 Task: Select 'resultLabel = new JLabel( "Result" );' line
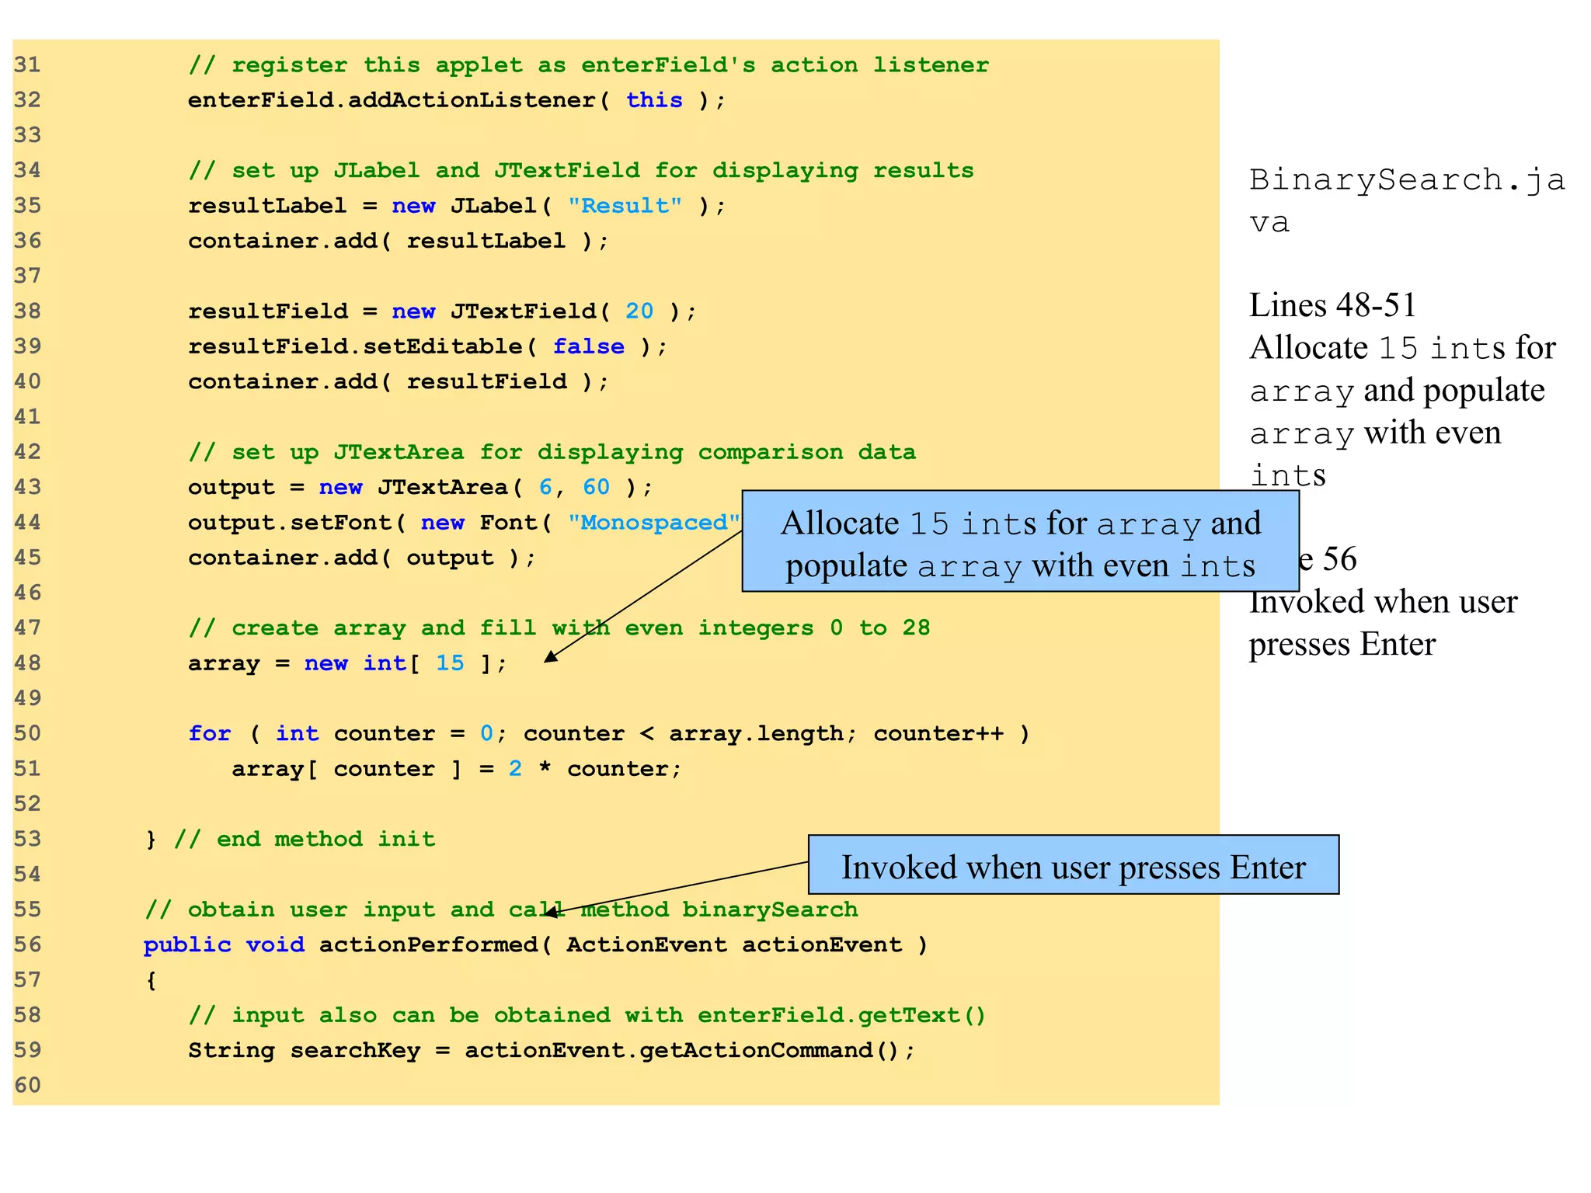click(x=457, y=206)
